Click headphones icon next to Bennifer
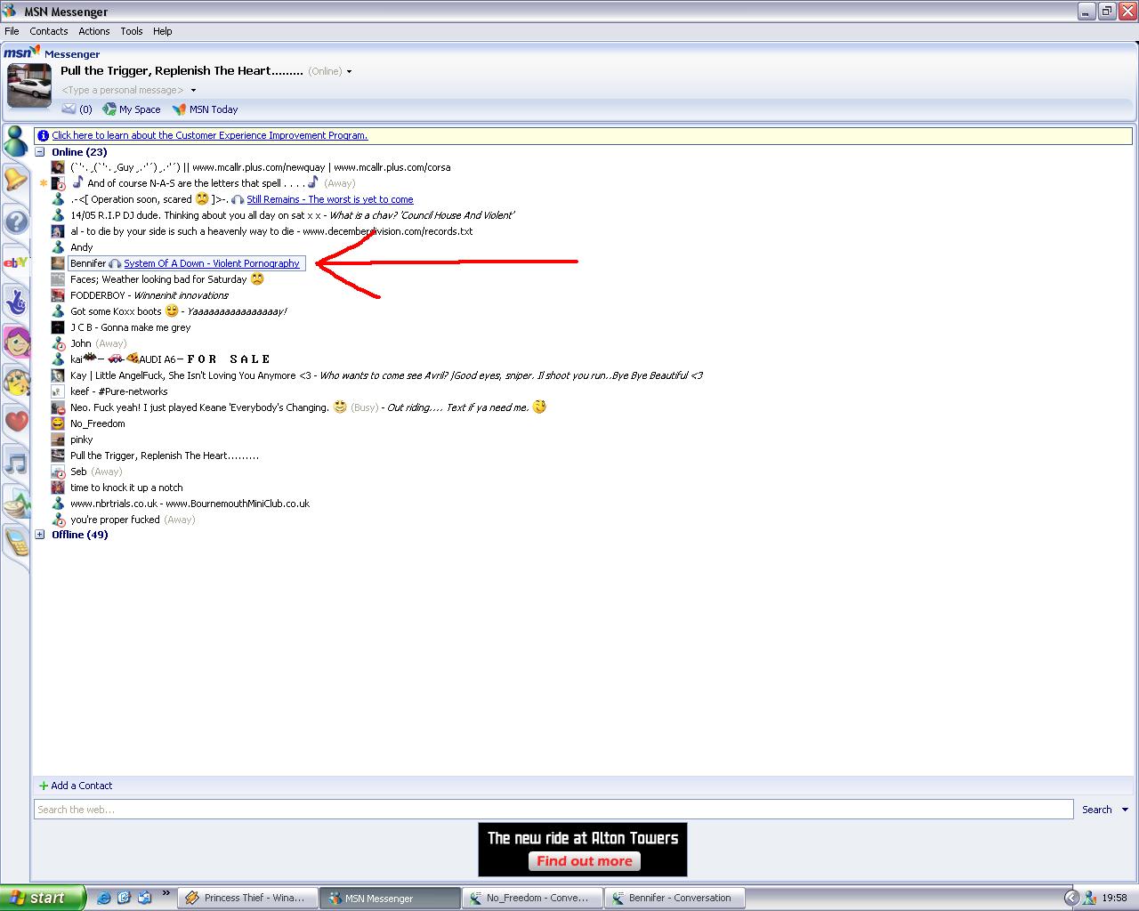This screenshot has height=911, width=1139. point(115,263)
